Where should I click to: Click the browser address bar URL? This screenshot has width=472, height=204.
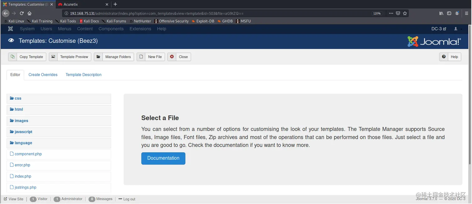(157, 13)
